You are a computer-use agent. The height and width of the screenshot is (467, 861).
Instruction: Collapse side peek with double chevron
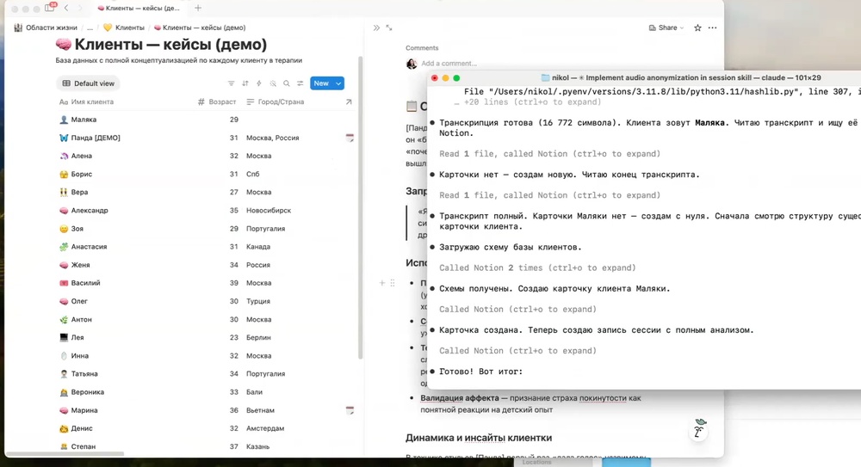(x=376, y=28)
